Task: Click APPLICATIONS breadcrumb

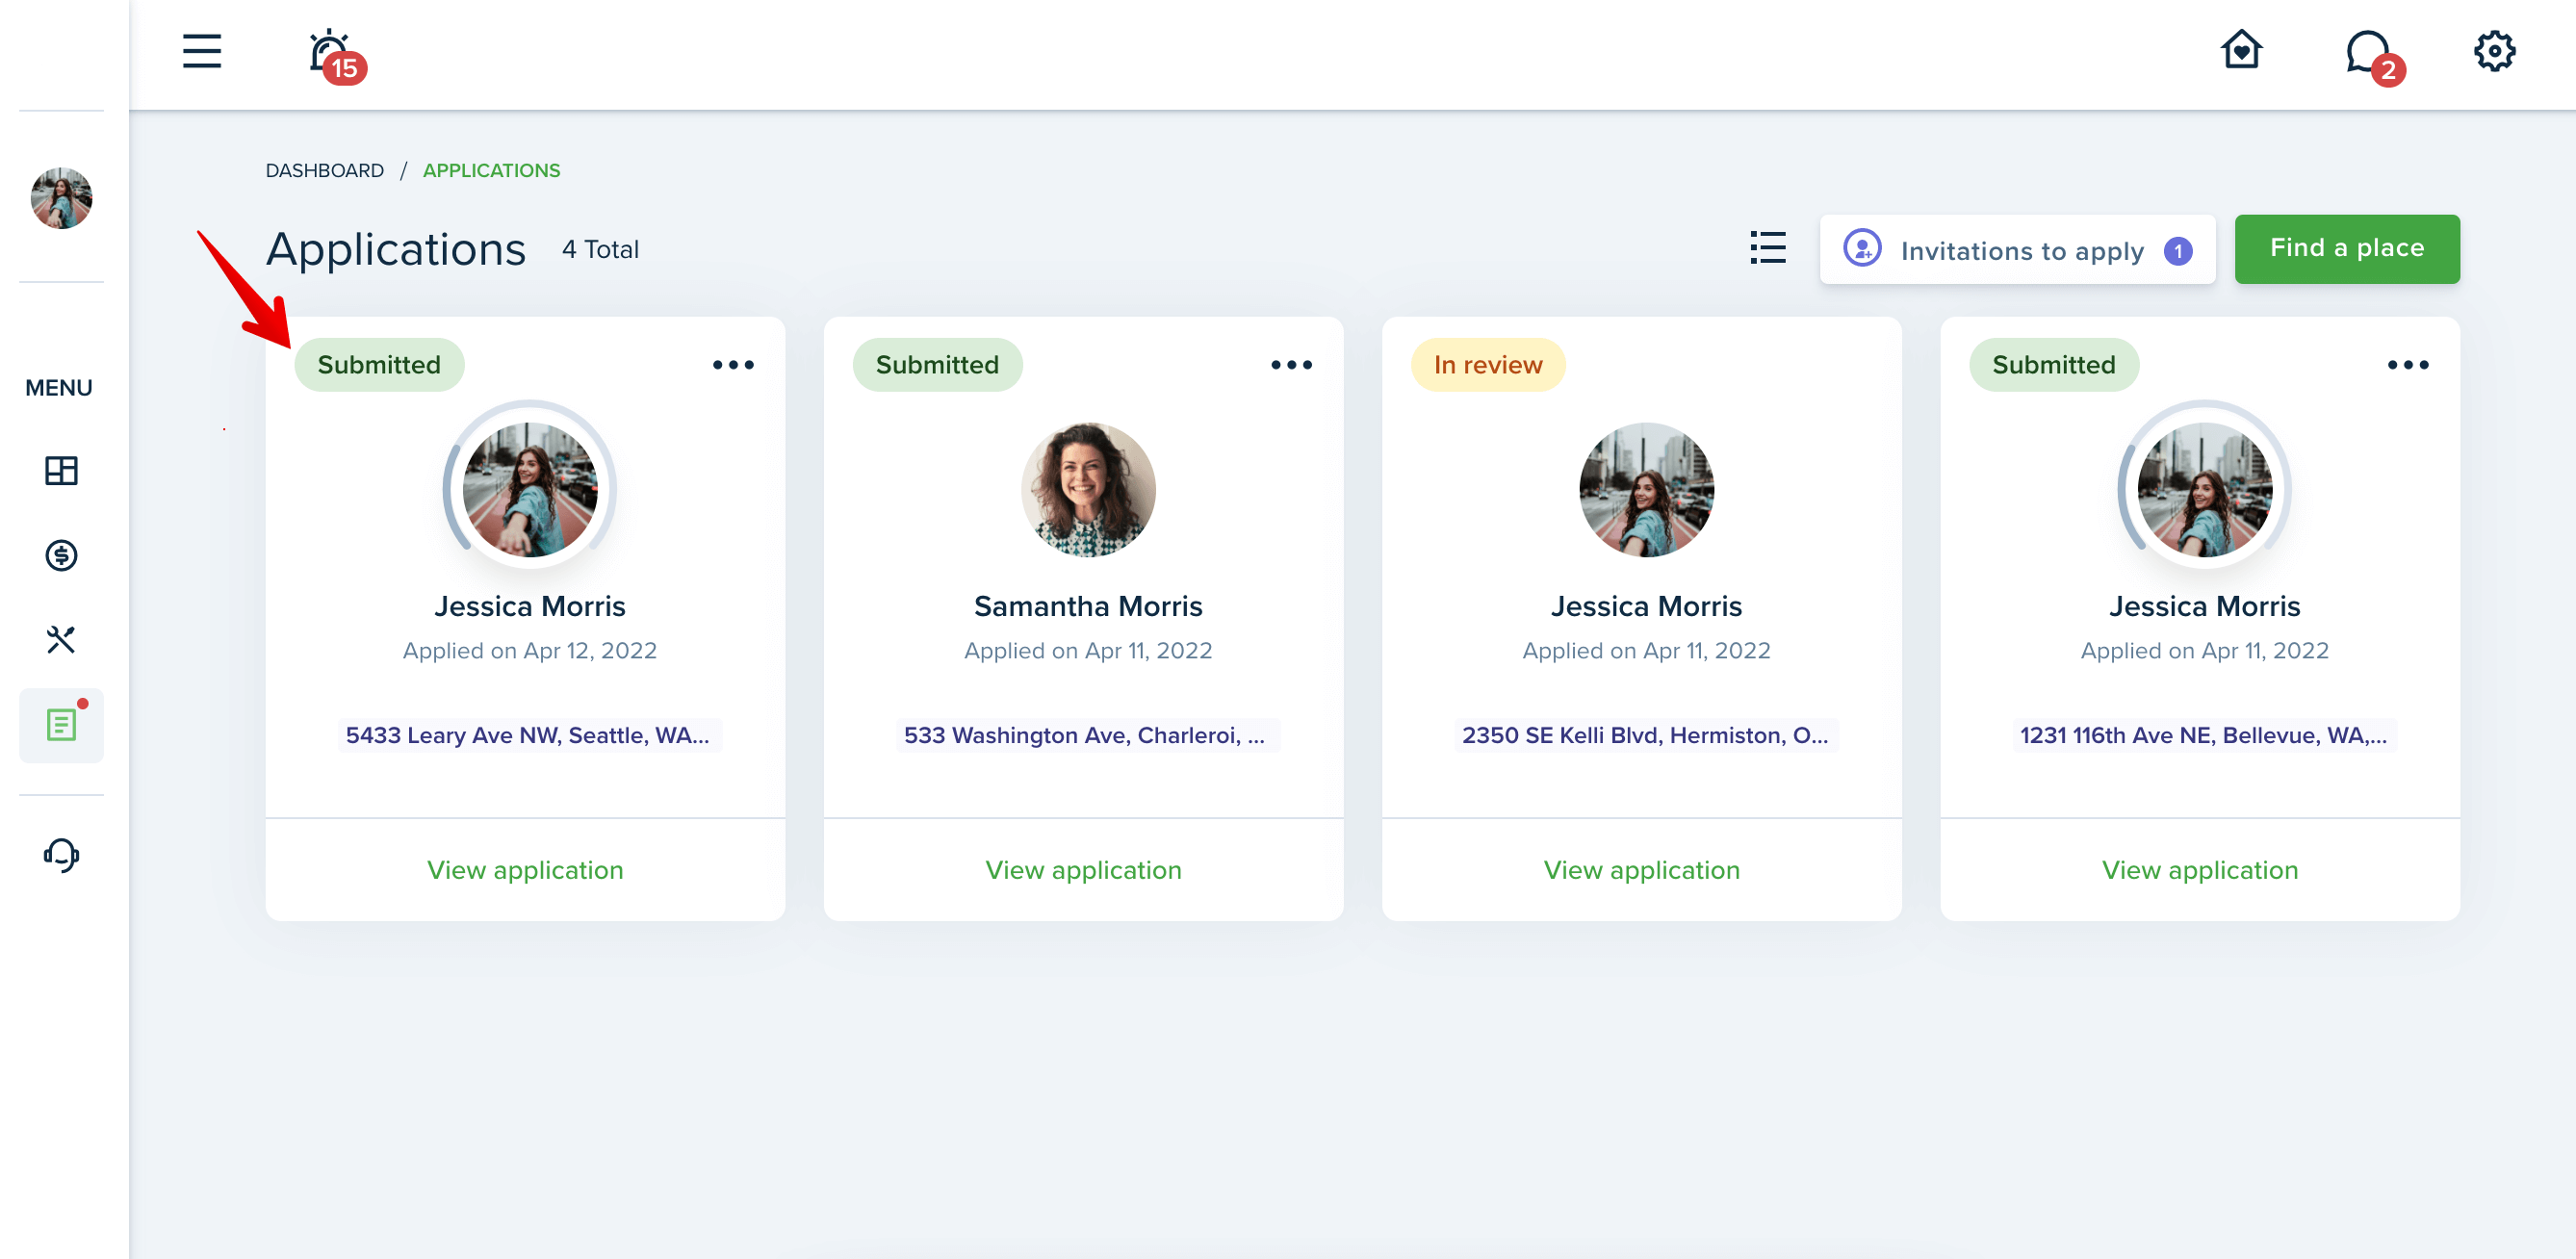Action: [491, 170]
